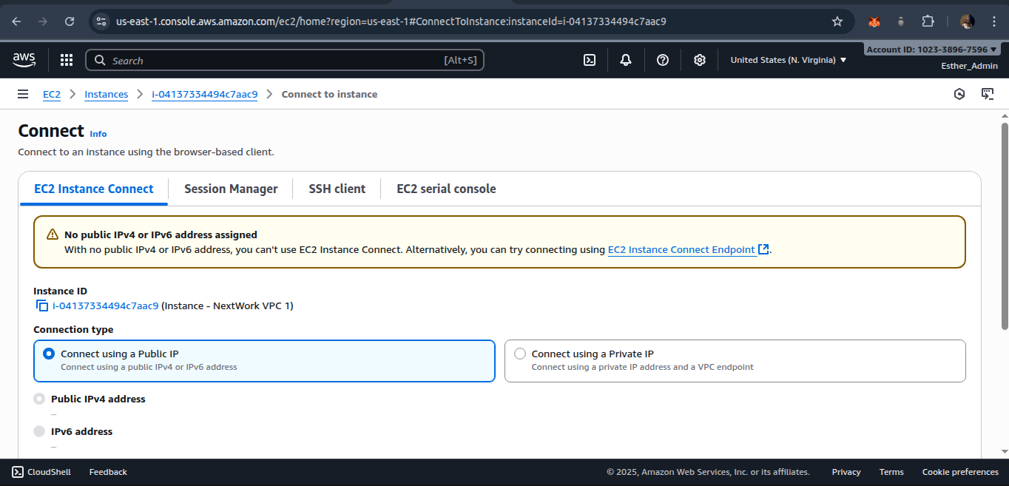This screenshot has width=1009, height=486.
Task: Click the AWS Search input field
Action: pos(285,60)
